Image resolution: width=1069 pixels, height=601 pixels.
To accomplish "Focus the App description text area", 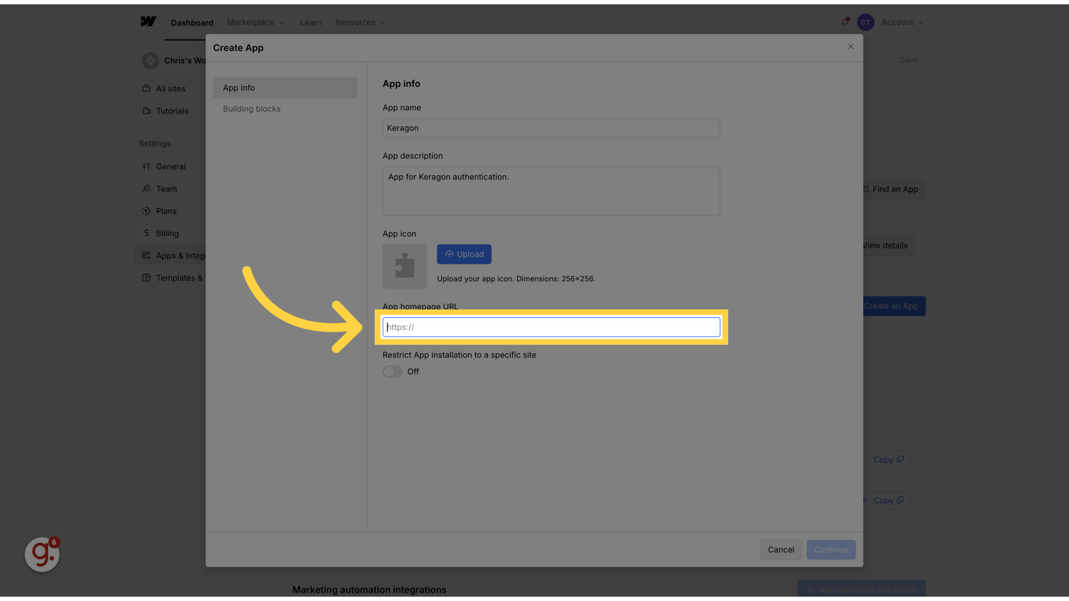I will coord(551,191).
